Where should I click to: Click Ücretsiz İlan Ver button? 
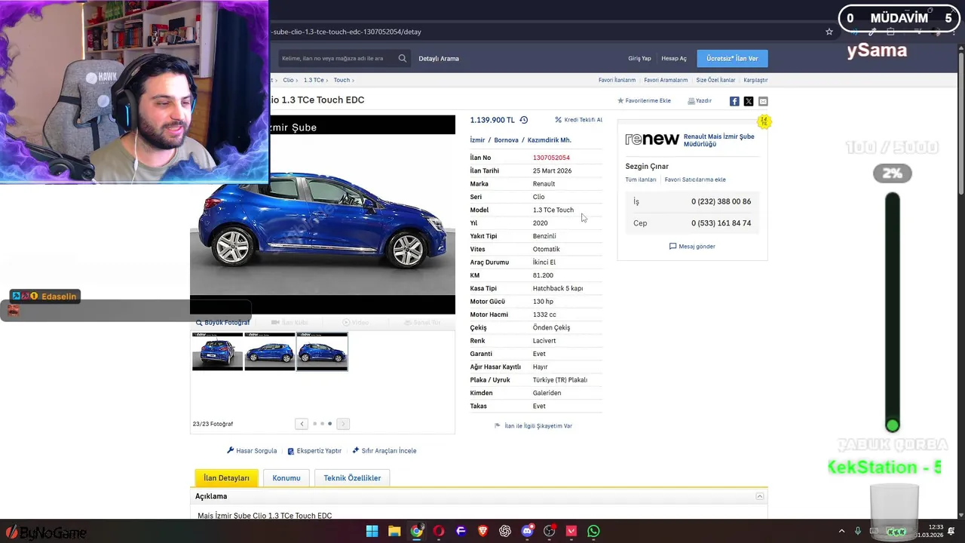click(x=732, y=58)
